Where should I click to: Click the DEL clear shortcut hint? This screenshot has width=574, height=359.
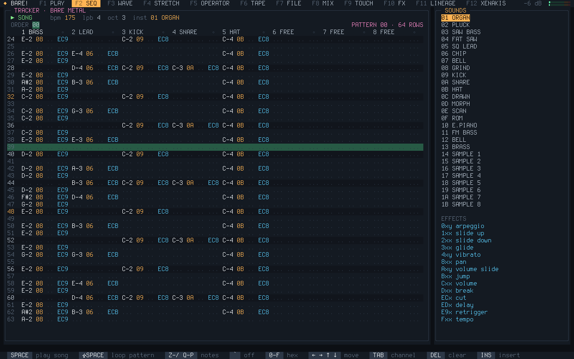click(447, 355)
